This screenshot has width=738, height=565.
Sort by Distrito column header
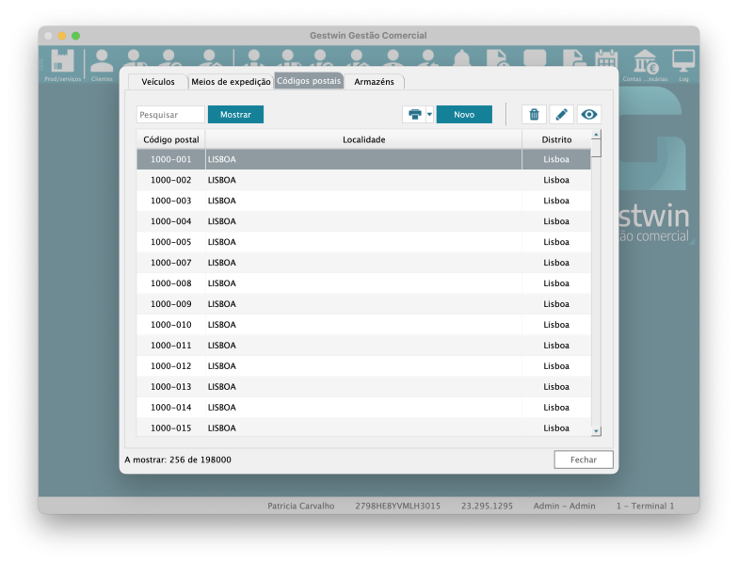click(556, 139)
